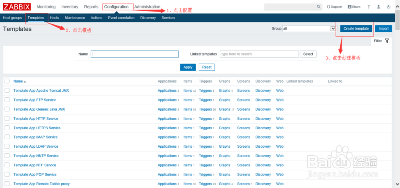Image resolution: width=400 pixels, height=188 pixels.
Task: Check the Template App POP Service row
Action: pyautogui.click(x=7, y=174)
